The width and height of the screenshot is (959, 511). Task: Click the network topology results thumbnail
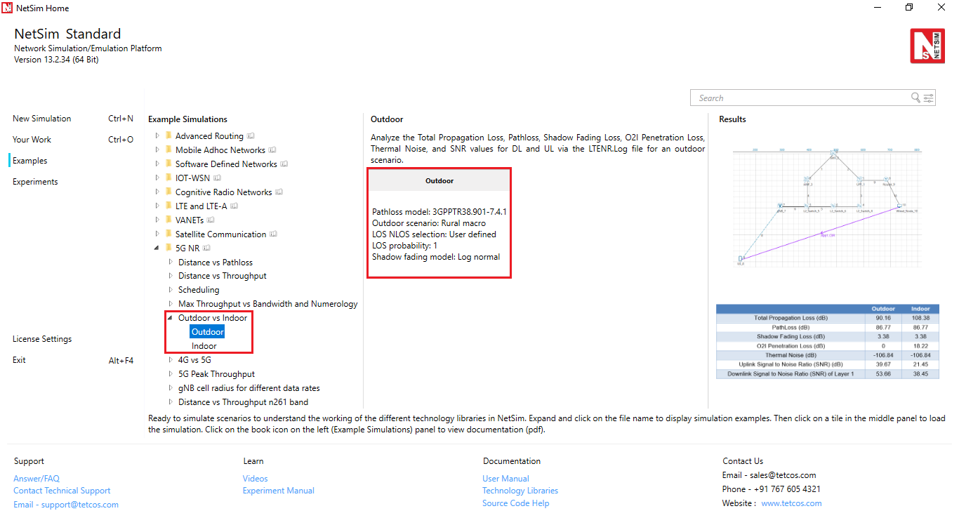pos(828,208)
